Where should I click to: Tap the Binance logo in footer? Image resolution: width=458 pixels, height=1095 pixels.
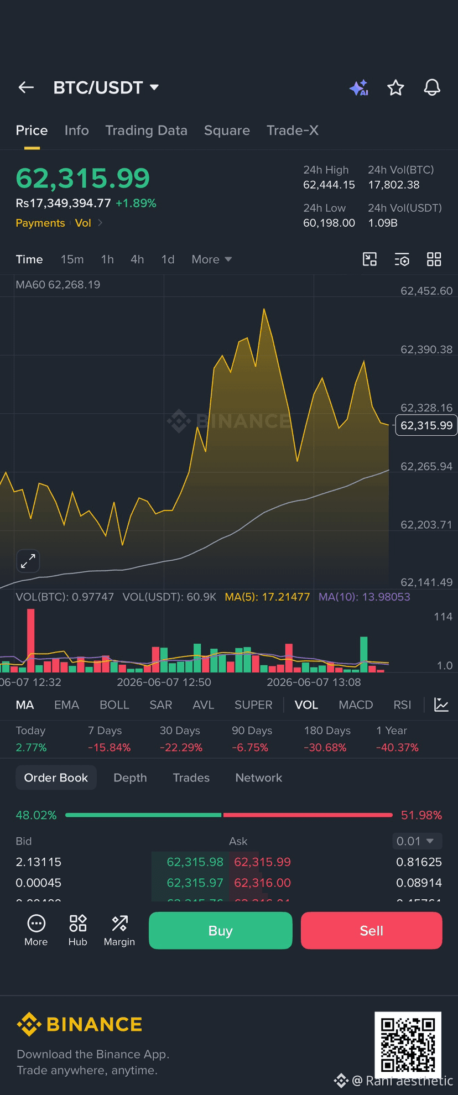click(79, 1024)
